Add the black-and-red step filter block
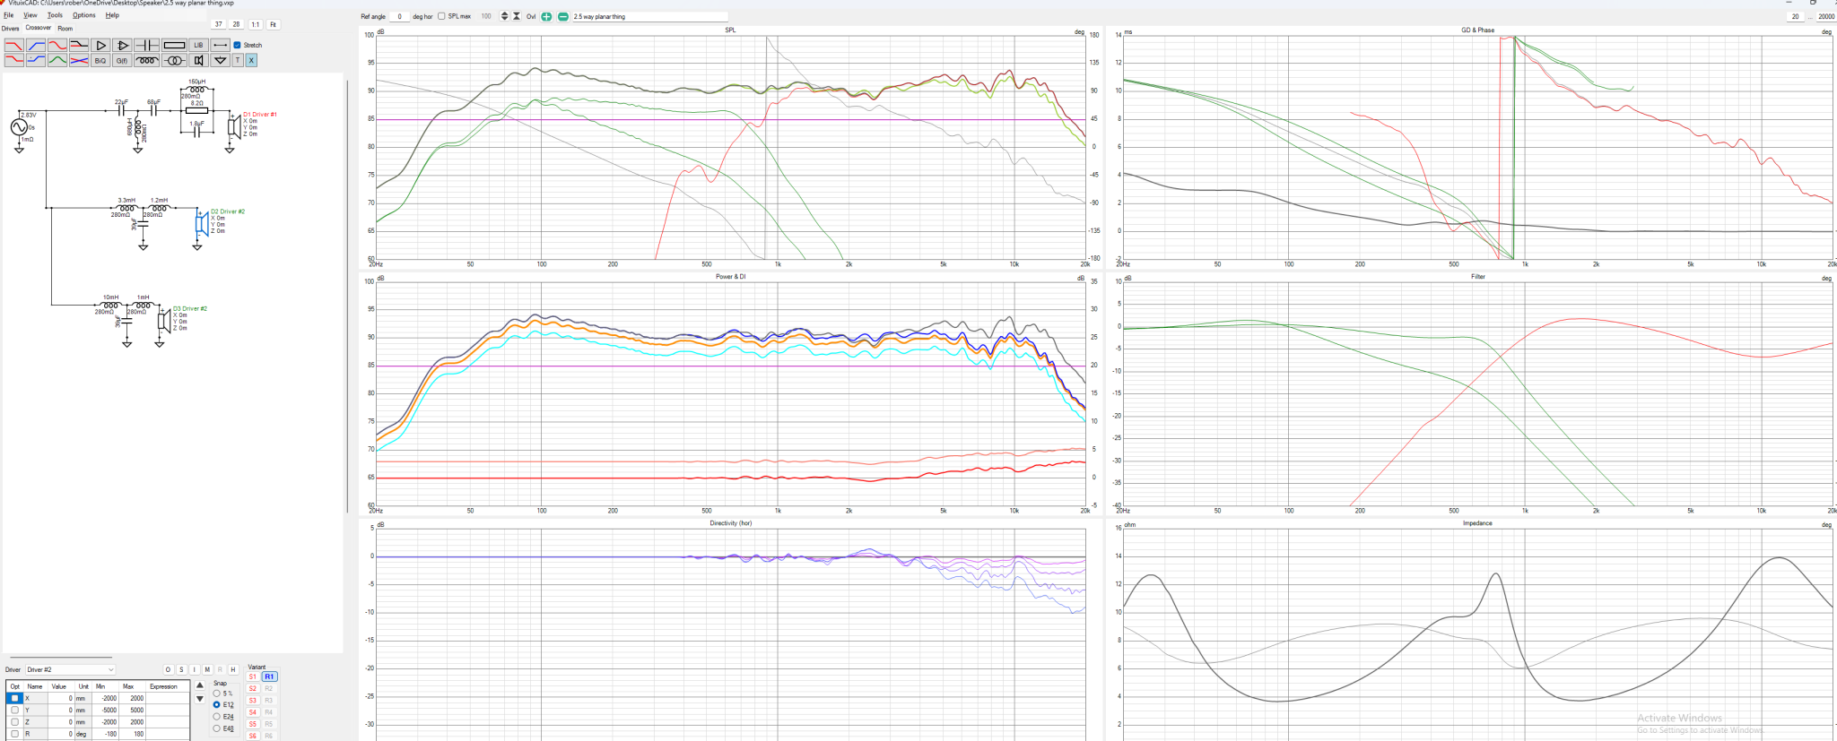Image resolution: width=1837 pixels, height=741 pixels. click(79, 45)
